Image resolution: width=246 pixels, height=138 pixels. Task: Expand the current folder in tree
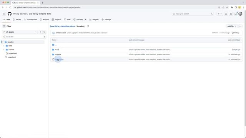pos(4,49)
